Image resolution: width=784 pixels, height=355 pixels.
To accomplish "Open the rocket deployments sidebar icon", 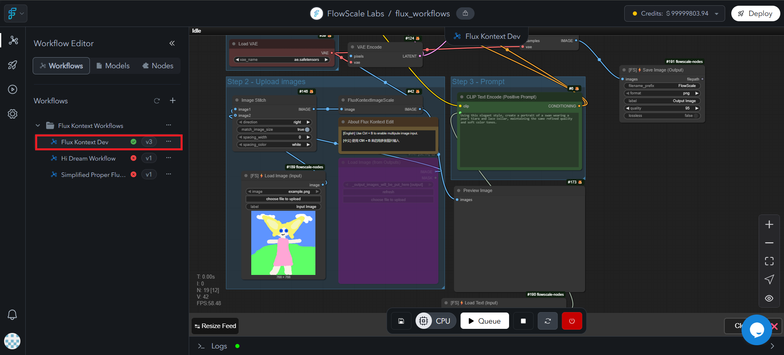I will click(13, 65).
